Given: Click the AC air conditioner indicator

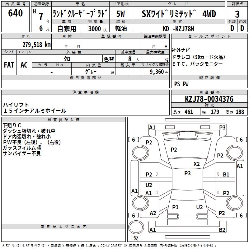Looking at the screenshot, I should (24, 65).
